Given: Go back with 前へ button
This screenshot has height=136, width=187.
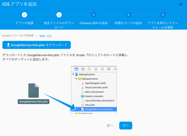Looking at the screenshot, I should point(110,125).
